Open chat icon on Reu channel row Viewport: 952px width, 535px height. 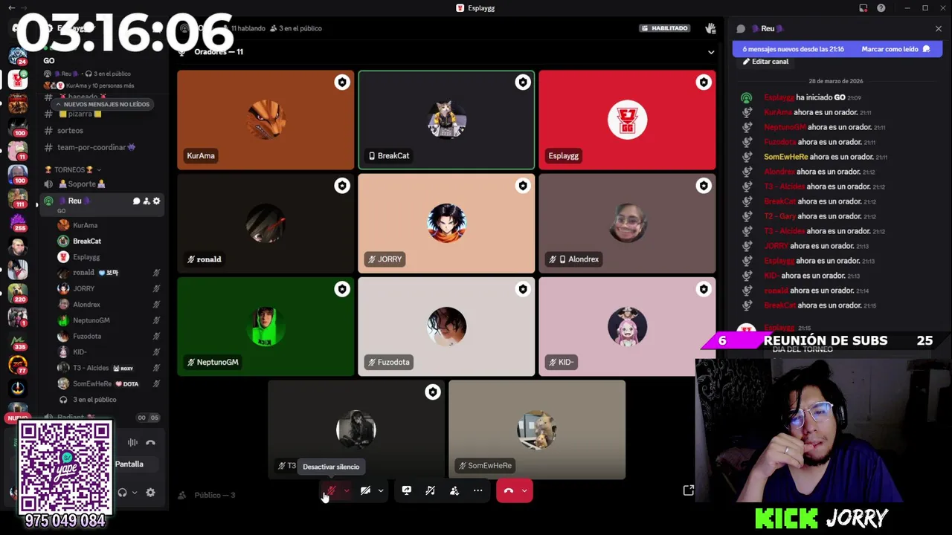pos(136,201)
